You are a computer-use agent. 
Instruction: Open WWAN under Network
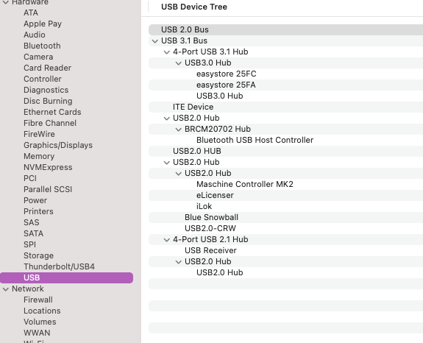click(37, 333)
